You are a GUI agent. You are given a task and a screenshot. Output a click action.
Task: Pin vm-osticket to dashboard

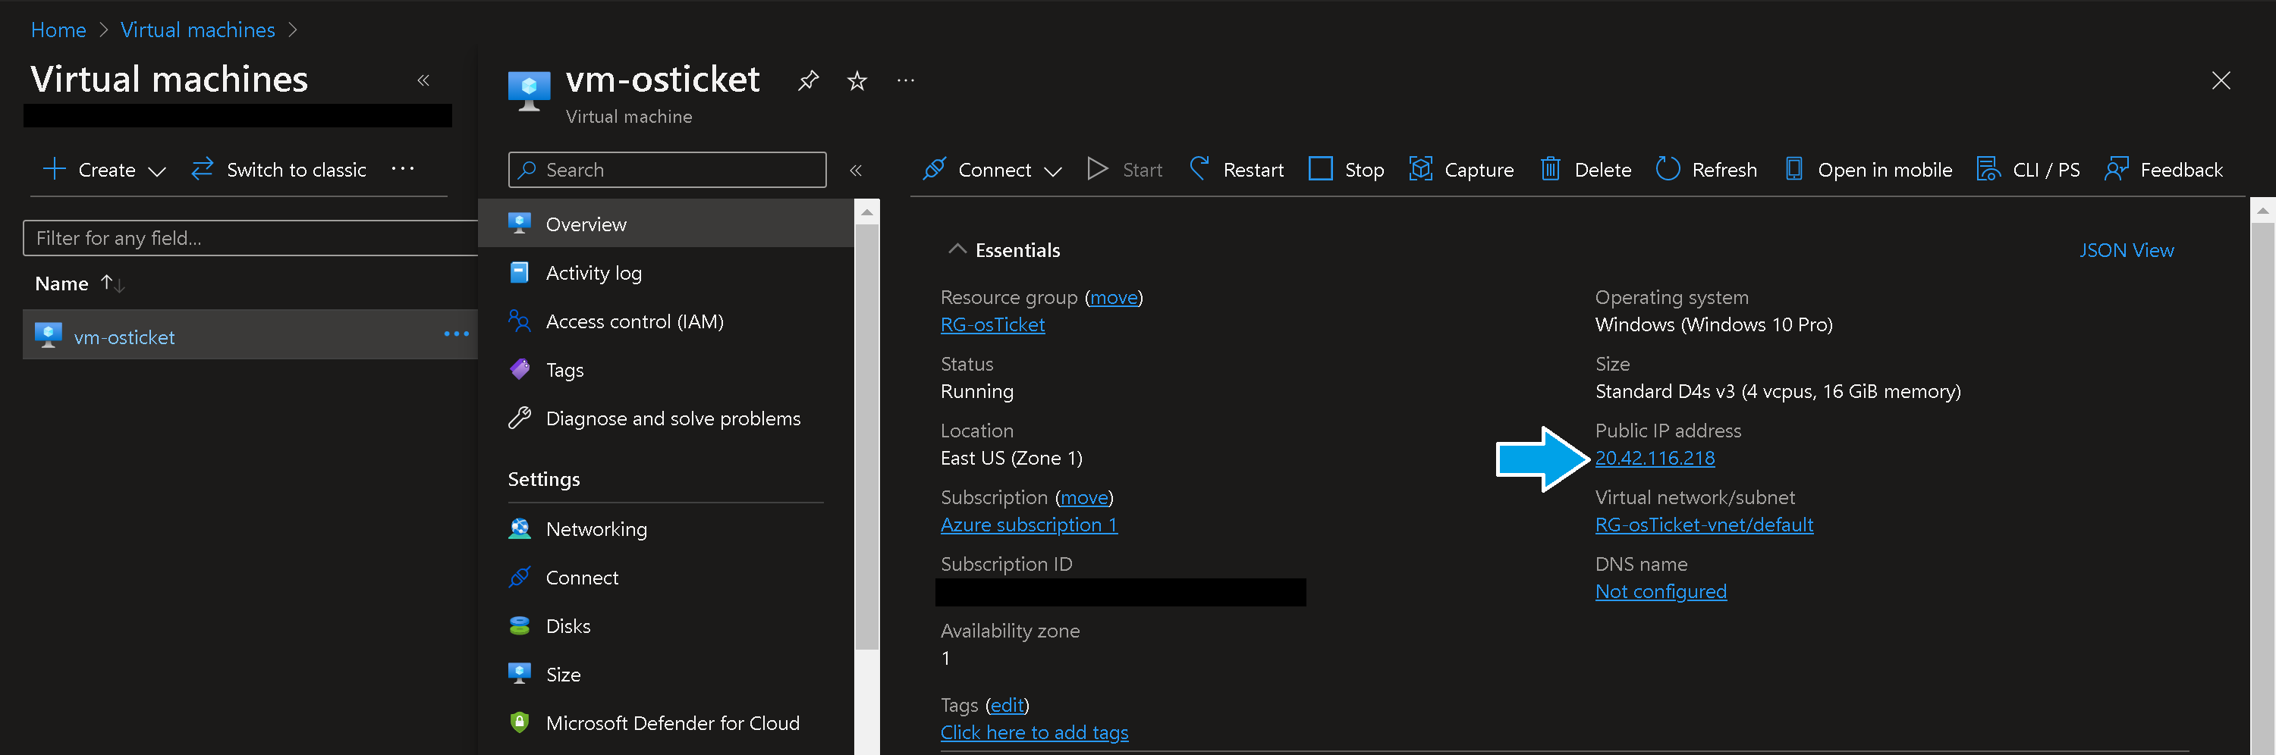coord(809,80)
